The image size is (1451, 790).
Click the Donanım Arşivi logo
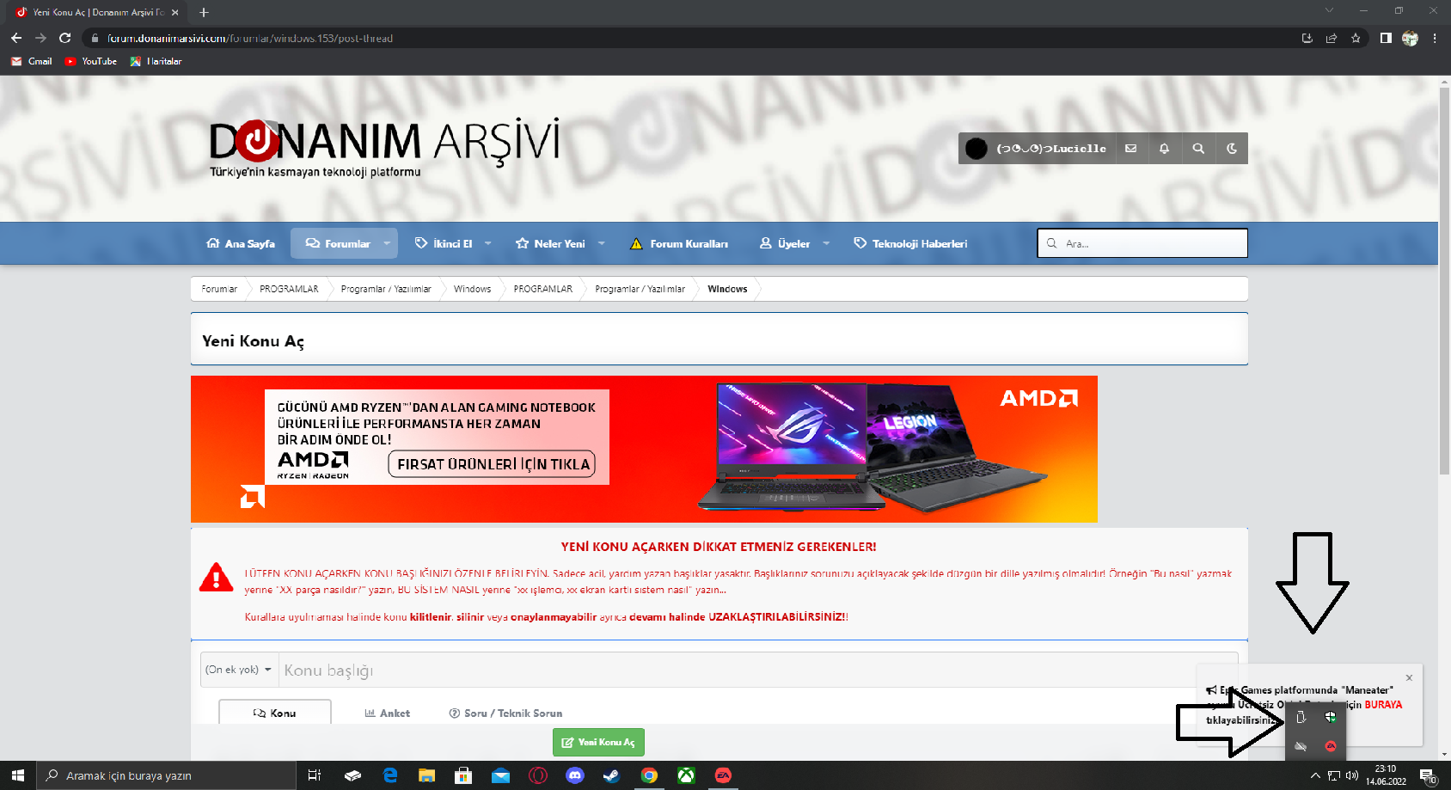pos(384,146)
